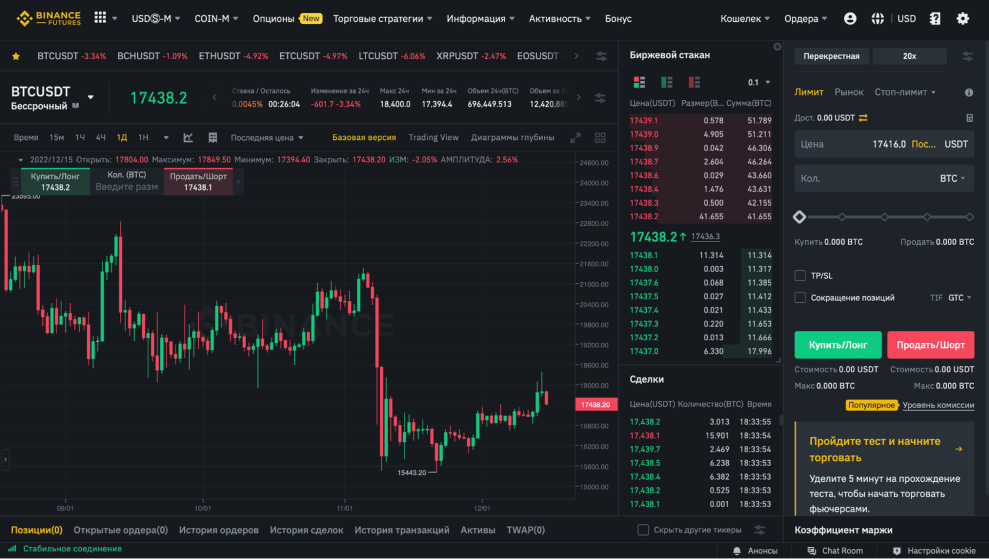Click the cookie settings shield icon
The height and width of the screenshot is (559, 989).
coord(897,551)
